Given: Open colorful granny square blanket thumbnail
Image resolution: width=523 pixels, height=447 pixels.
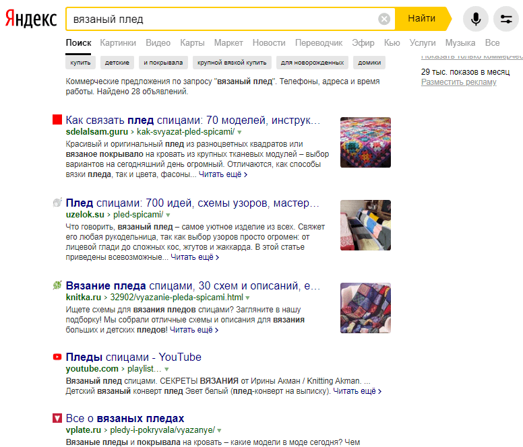Looking at the screenshot, I should pyautogui.click(x=365, y=142).
